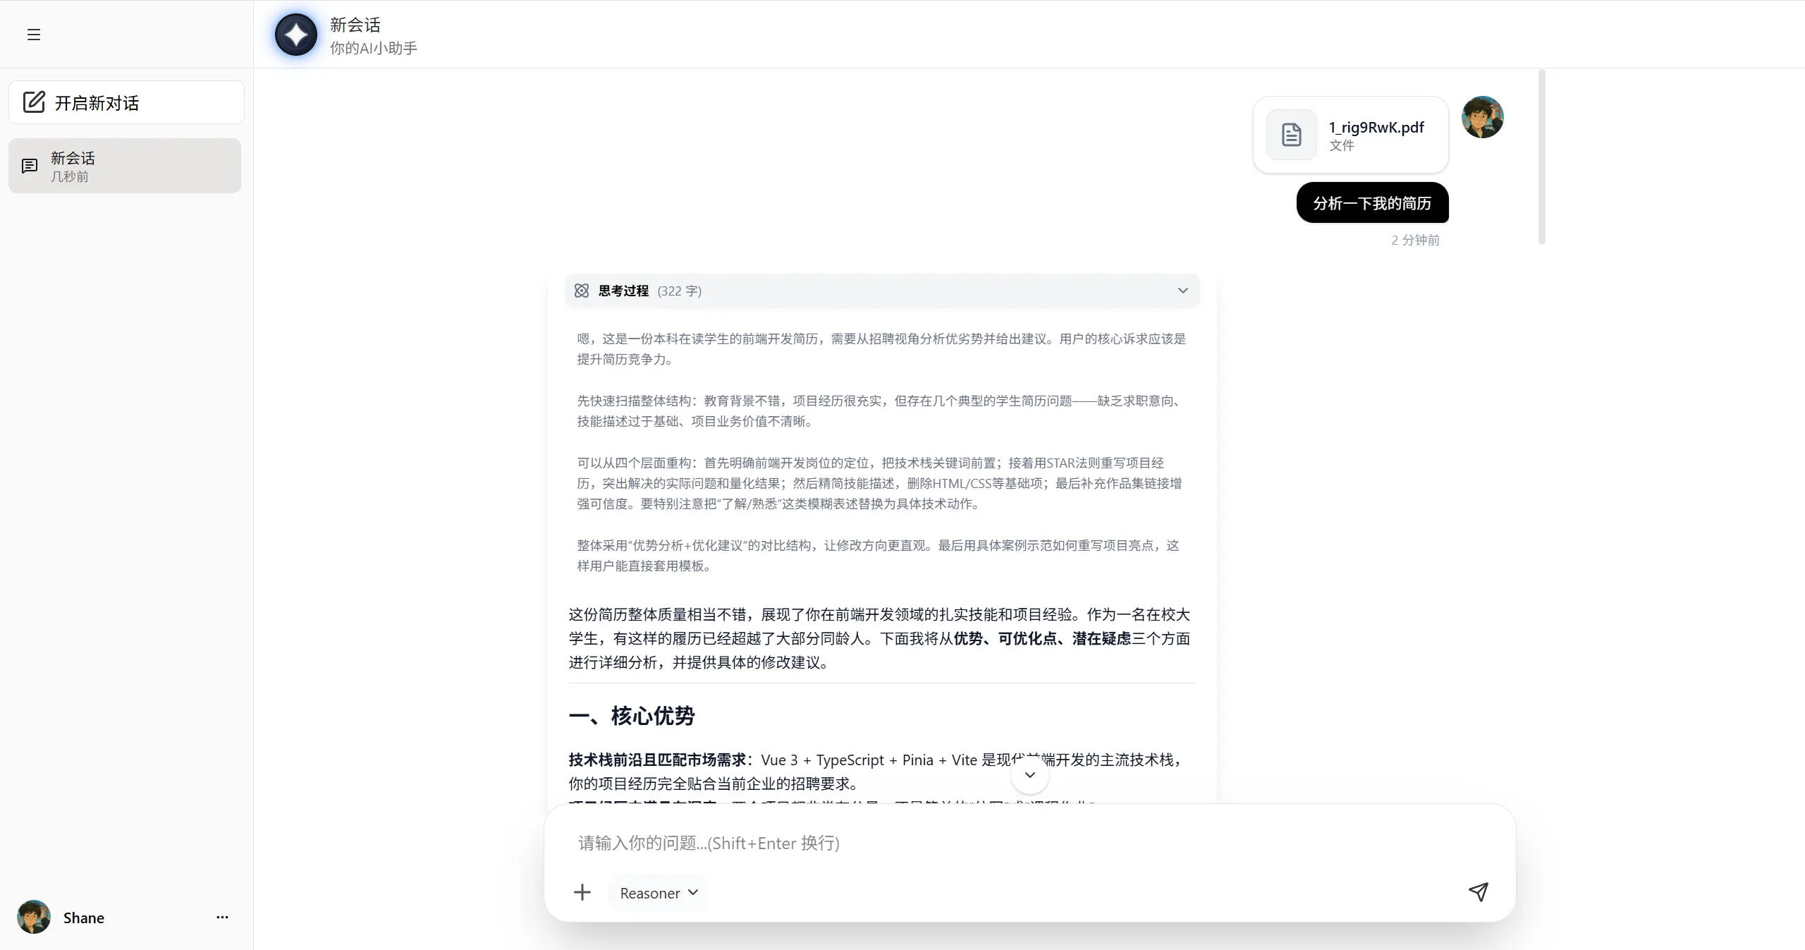Click the vertical scrollbar on the right
Image resolution: width=1805 pixels, height=950 pixels.
click(x=1541, y=157)
